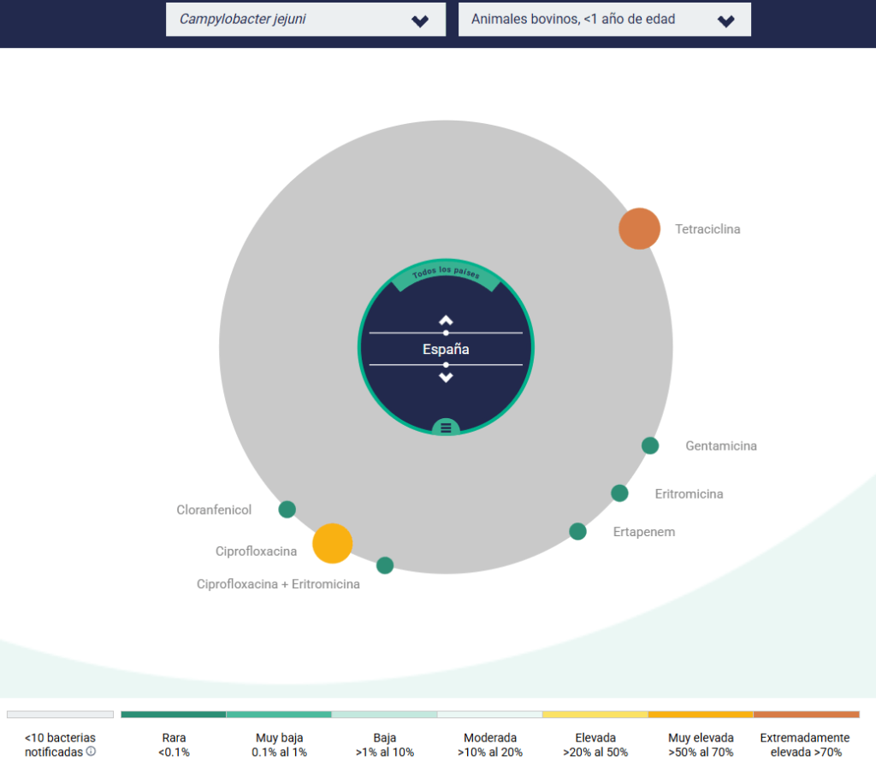Click the Tetraciclina text label
The height and width of the screenshot is (779, 876).
point(707,229)
